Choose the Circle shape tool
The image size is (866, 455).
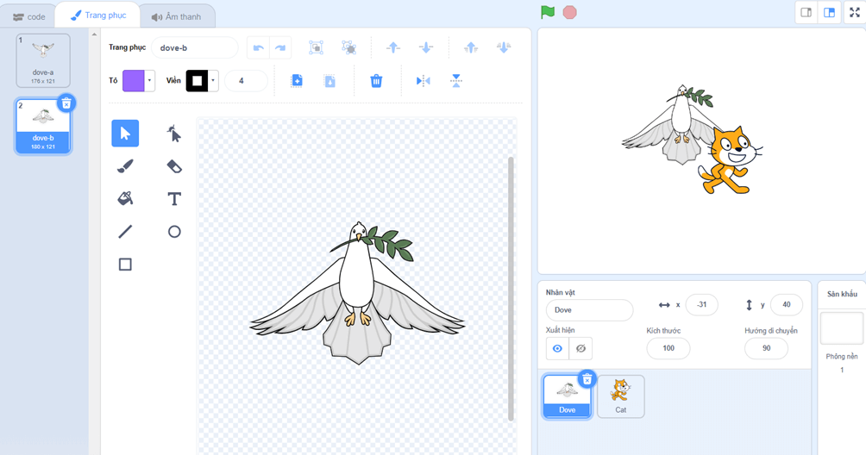(173, 232)
